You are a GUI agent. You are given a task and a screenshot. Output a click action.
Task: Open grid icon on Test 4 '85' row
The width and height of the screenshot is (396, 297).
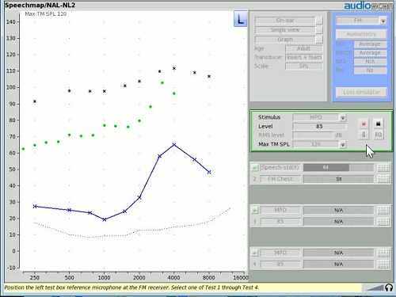[383, 264]
